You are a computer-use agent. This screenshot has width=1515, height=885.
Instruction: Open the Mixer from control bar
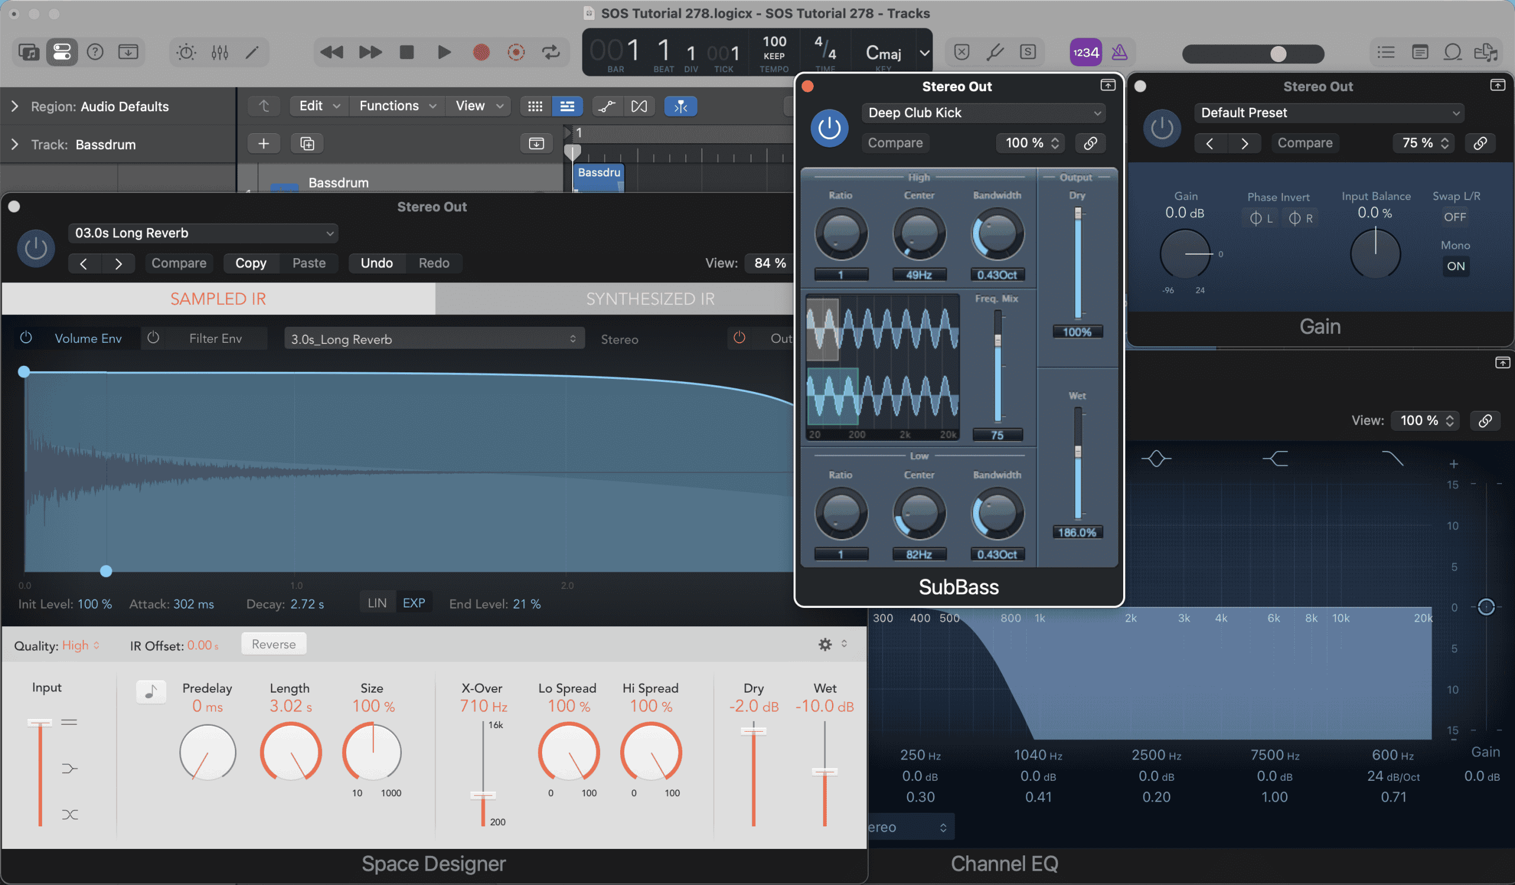(x=220, y=52)
